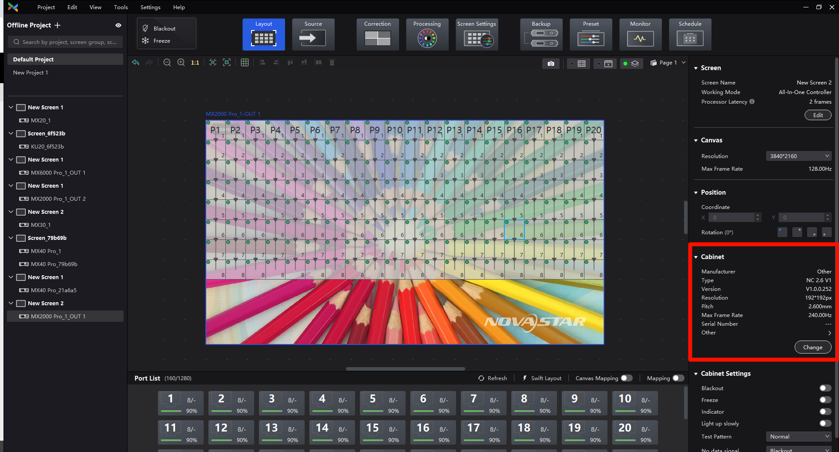Open the Correction module
This screenshot has height=452, width=839.
(377, 34)
